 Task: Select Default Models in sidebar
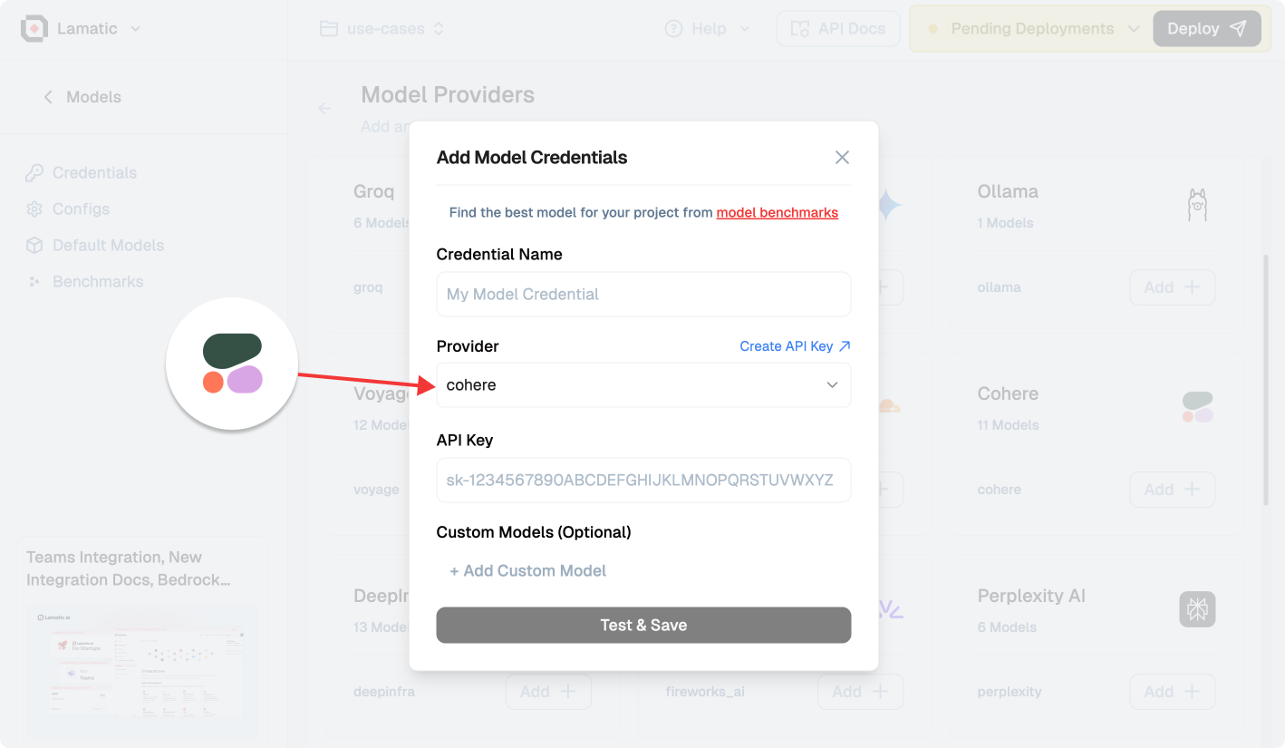[x=95, y=246]
